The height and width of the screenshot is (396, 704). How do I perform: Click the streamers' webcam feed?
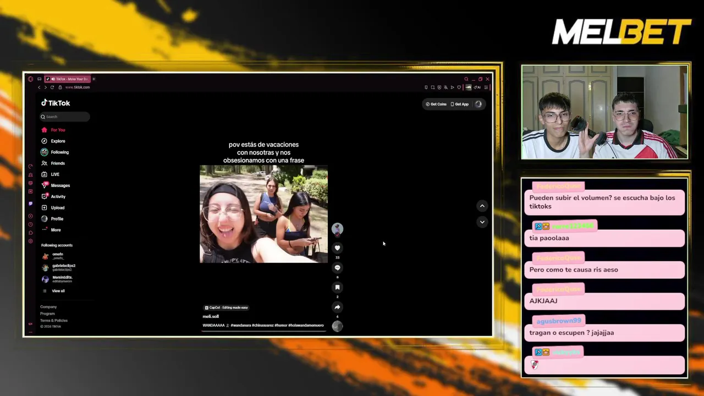tap(604, 112)
